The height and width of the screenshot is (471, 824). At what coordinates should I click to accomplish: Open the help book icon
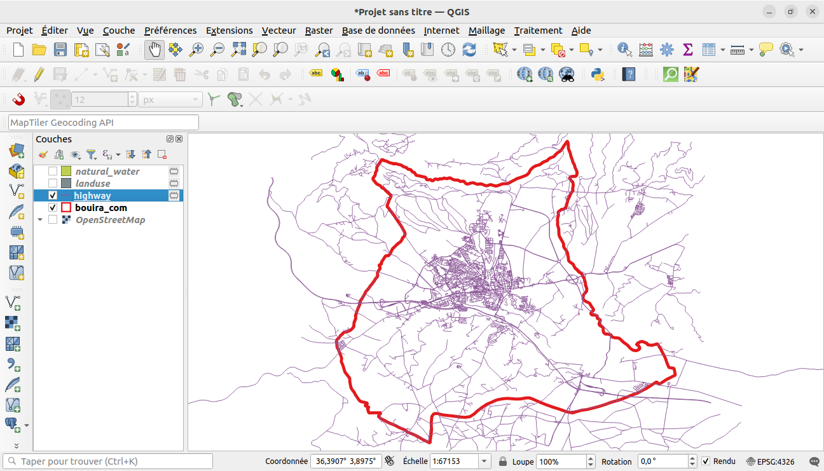pos(629,74)
